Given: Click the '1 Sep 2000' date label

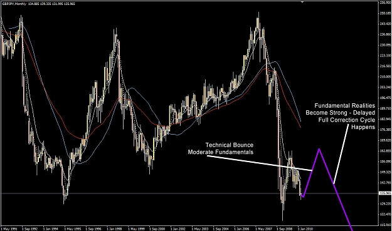Looking at the screenshot, I should pos(157,228).
